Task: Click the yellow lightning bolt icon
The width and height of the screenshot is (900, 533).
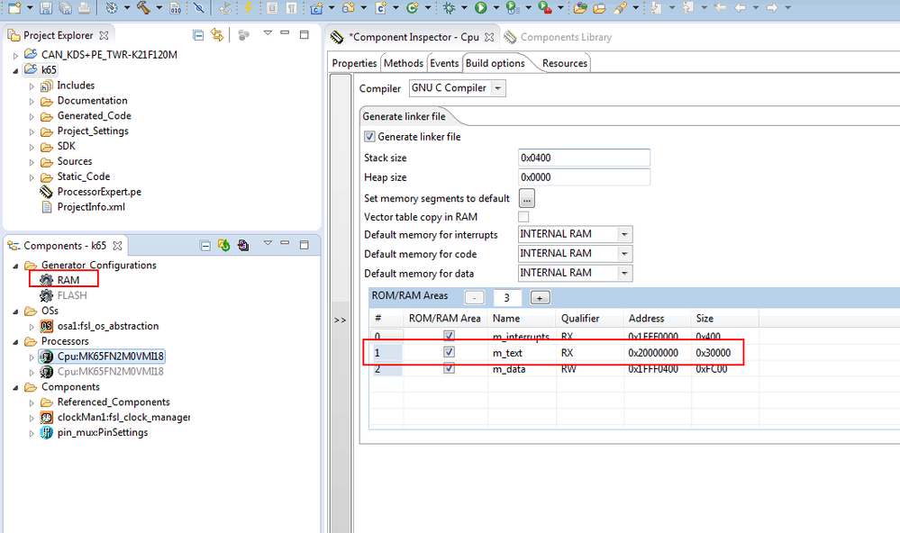Action: pyautogui.click(x=248, y=7)
